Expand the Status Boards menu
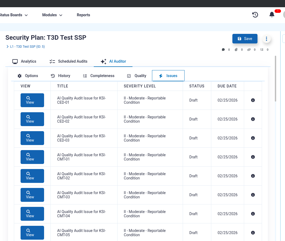The image size is (285, 241). click(14, 15)
